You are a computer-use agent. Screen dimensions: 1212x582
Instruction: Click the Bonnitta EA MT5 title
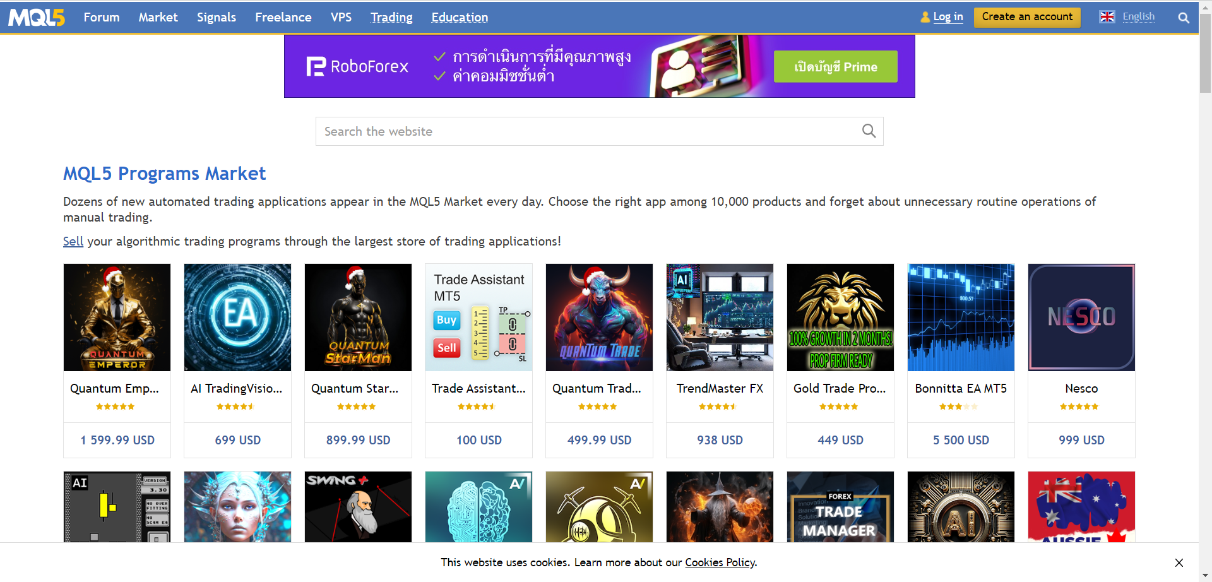tap(961, 389)
